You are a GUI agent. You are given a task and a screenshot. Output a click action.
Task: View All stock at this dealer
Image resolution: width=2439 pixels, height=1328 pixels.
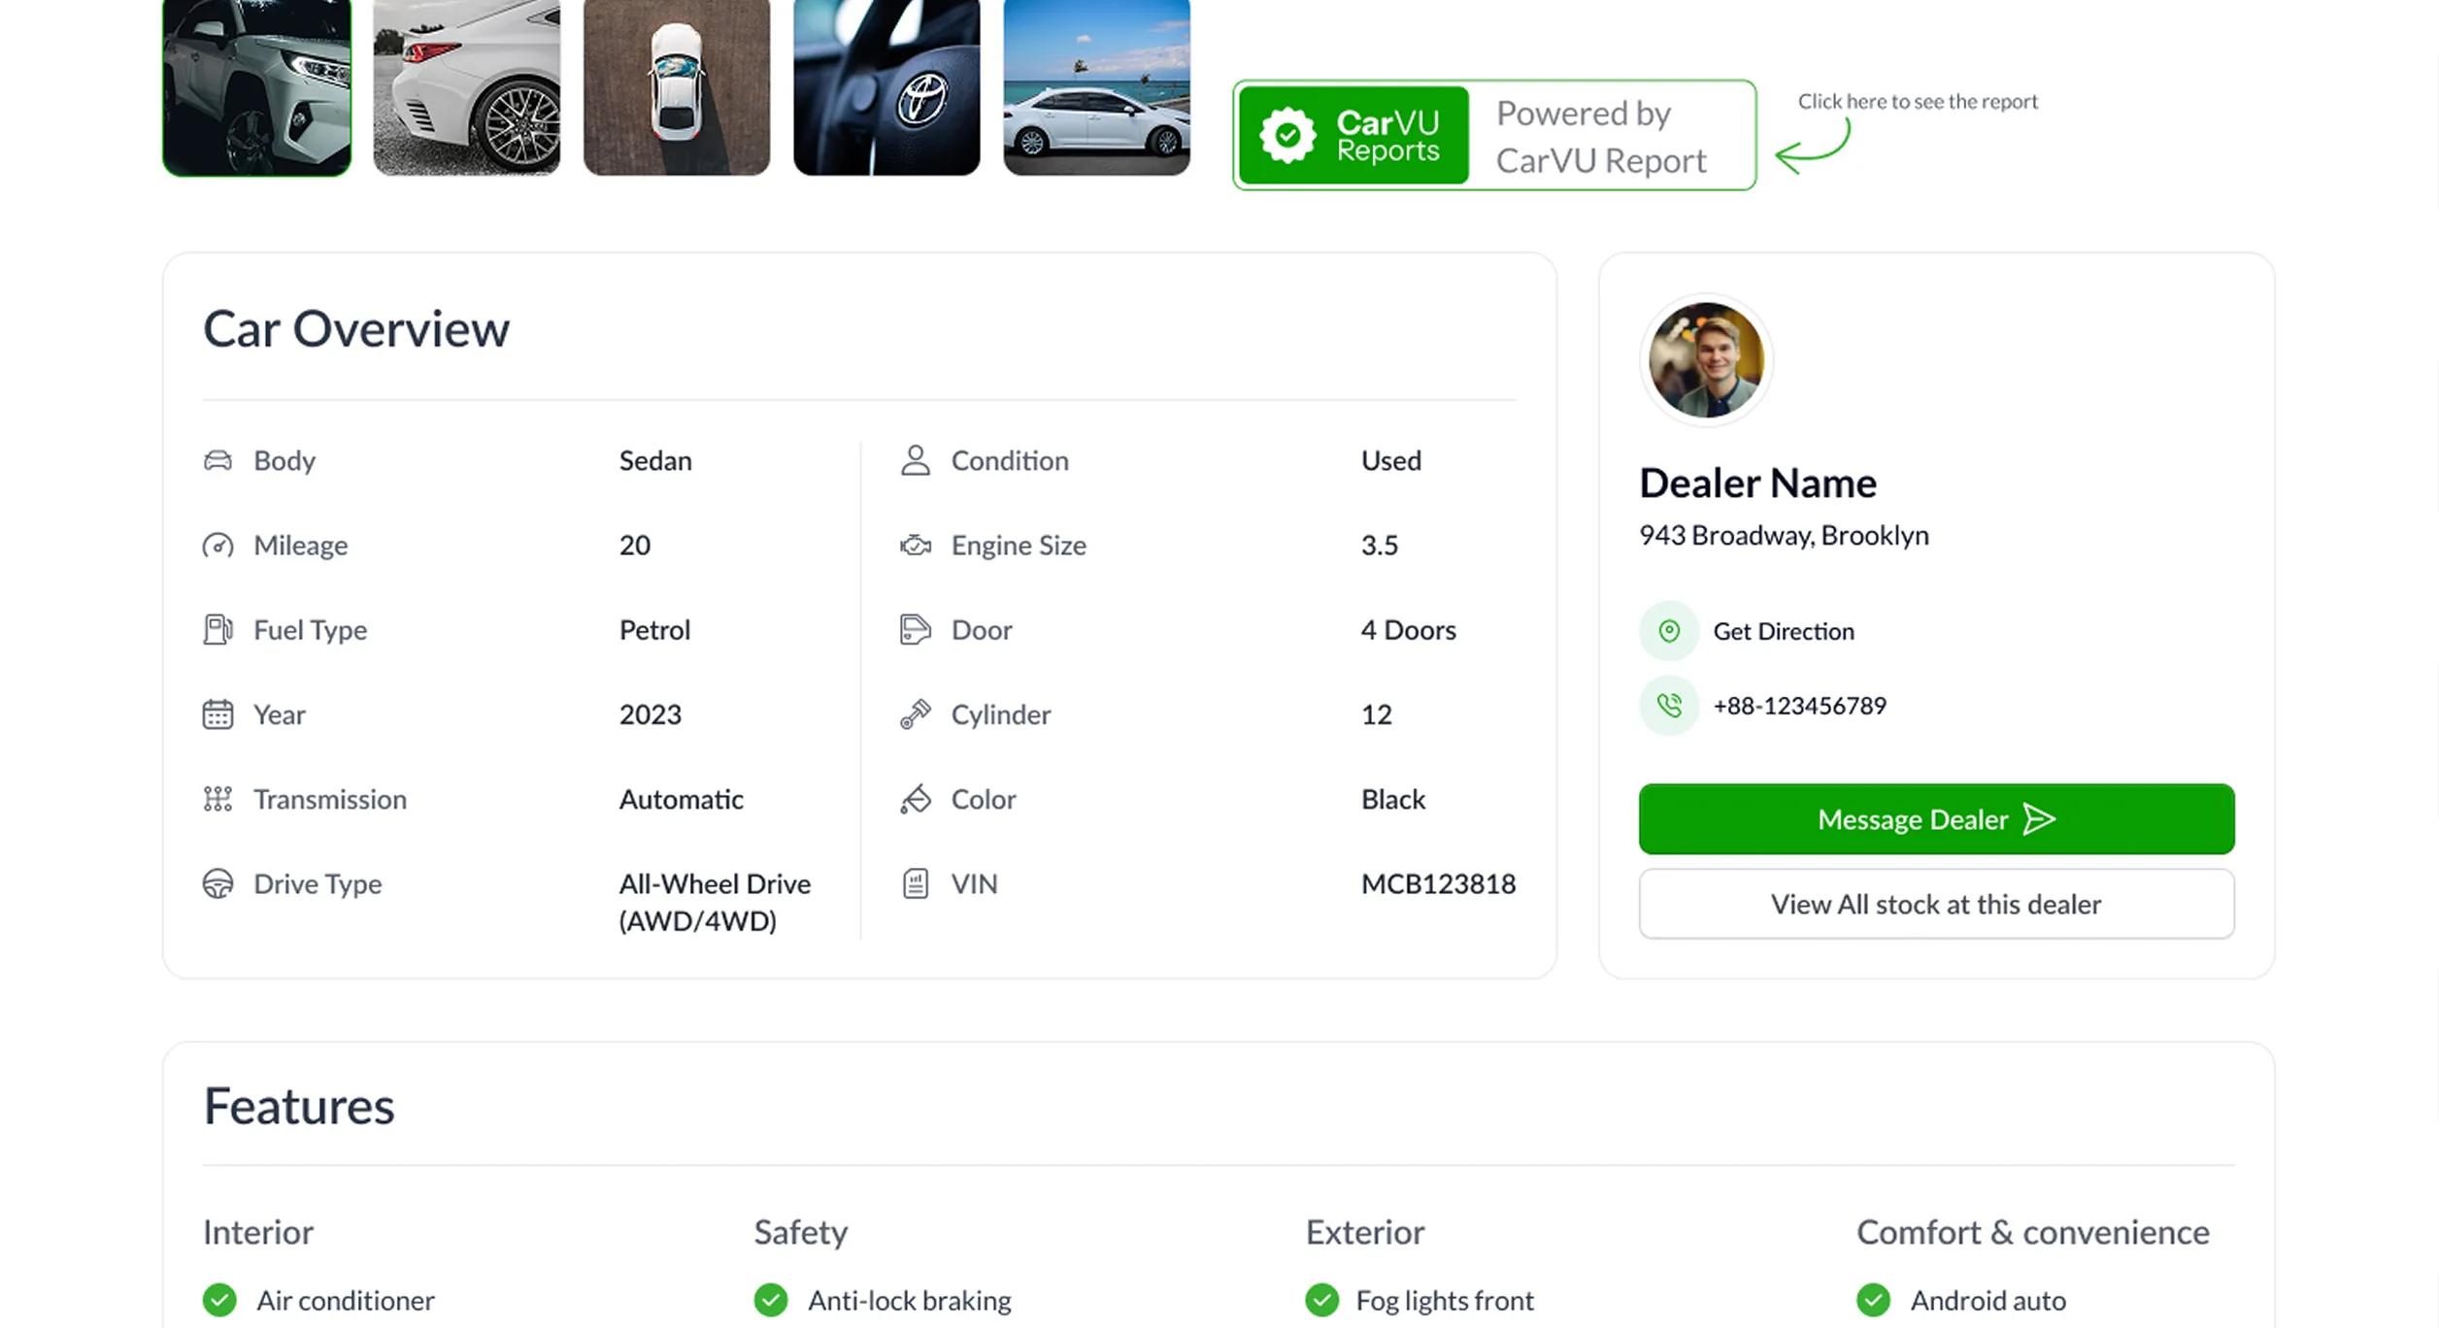click(x=1936, y=904)
